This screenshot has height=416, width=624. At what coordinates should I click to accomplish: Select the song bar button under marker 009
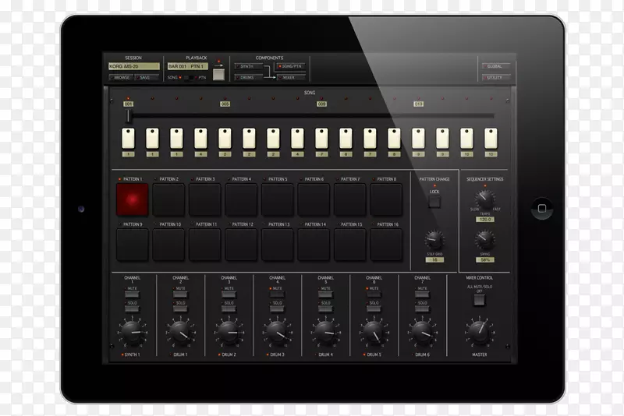click(x=321, y=138)
